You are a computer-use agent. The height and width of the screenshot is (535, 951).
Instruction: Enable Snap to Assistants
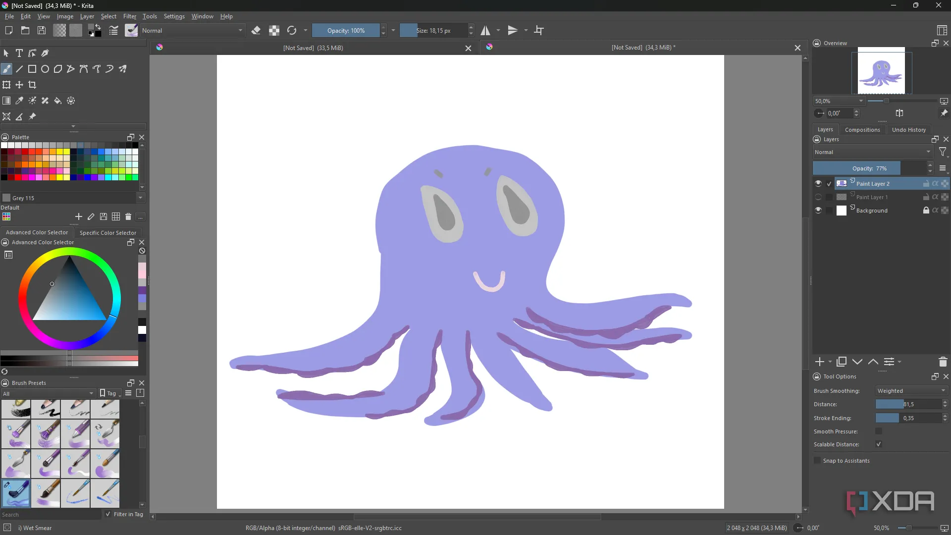[x=817, y=461]
